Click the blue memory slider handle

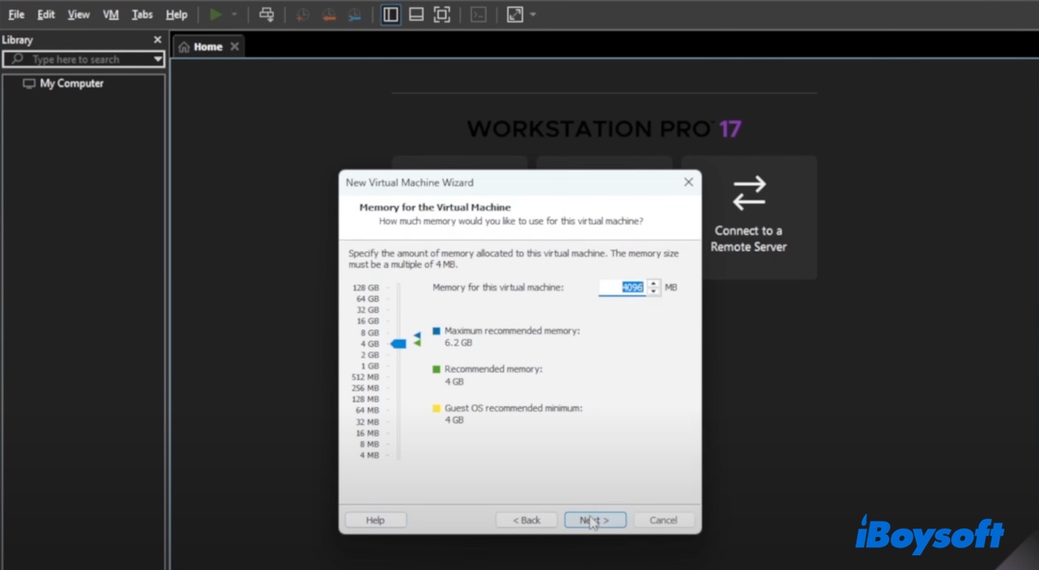click(398, 344)
